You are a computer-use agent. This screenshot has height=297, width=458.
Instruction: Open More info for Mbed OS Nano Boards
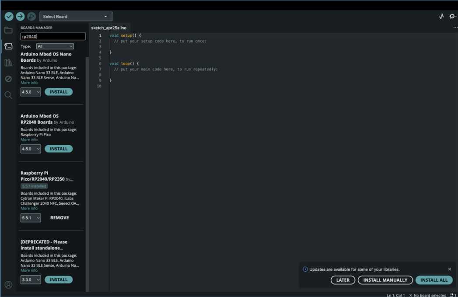pos(29,83)
